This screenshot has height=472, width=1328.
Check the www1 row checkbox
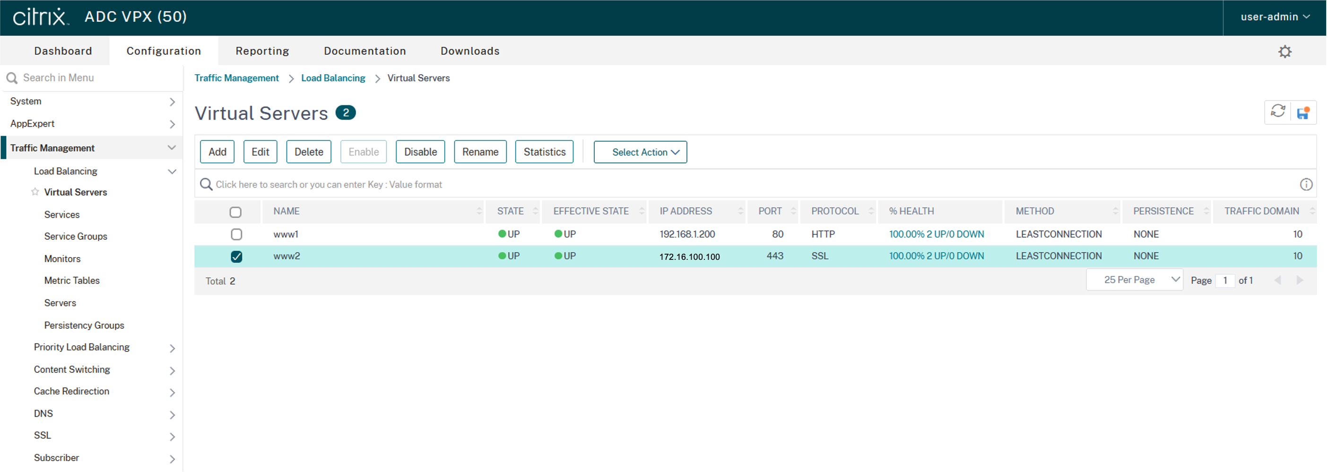coord(236,234)
